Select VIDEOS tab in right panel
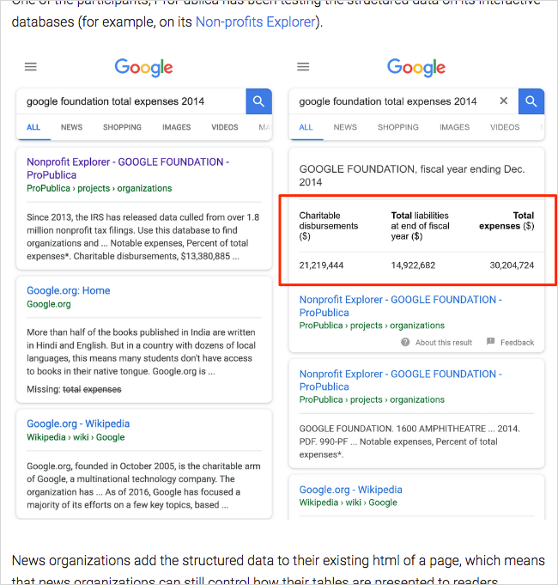This screenshot has width=558, height=585. point(505,127)
